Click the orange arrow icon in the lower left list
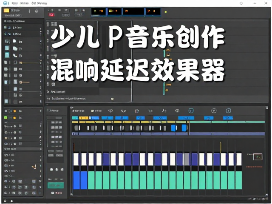272x204 pixels. (x=34, y=167)
